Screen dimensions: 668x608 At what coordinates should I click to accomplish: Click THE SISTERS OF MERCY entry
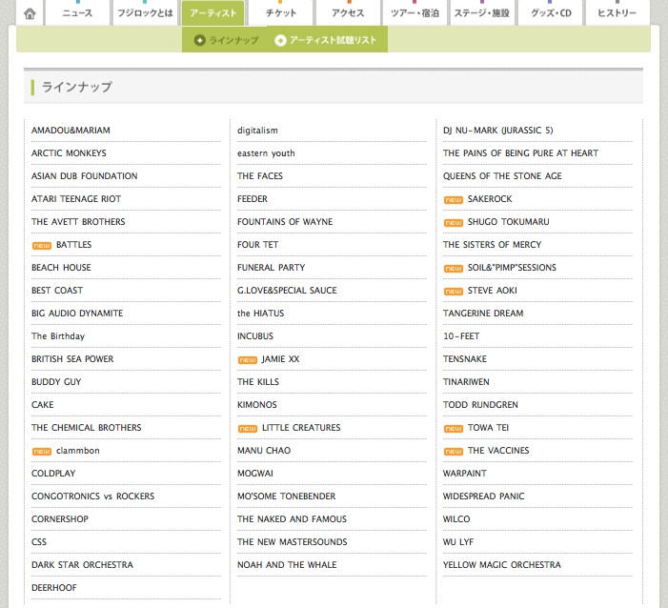pos(492,245)
